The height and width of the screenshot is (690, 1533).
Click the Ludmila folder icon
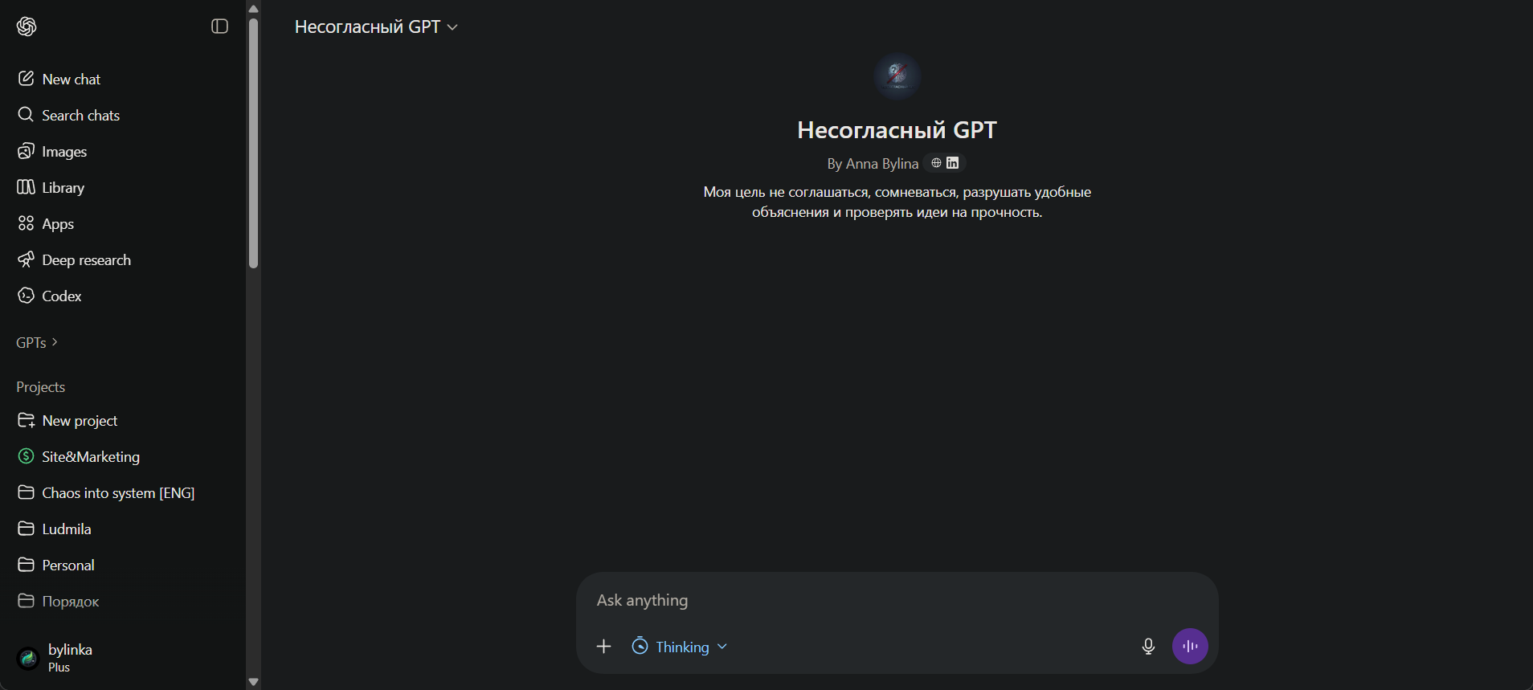pyautogui.click(x=26, y=529)
